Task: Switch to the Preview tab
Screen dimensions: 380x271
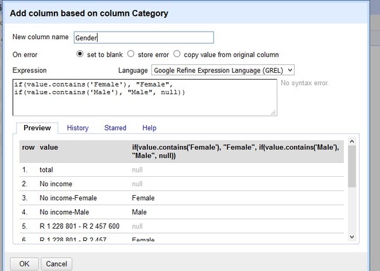Action: pyautogui.click(x=37, y=128)
